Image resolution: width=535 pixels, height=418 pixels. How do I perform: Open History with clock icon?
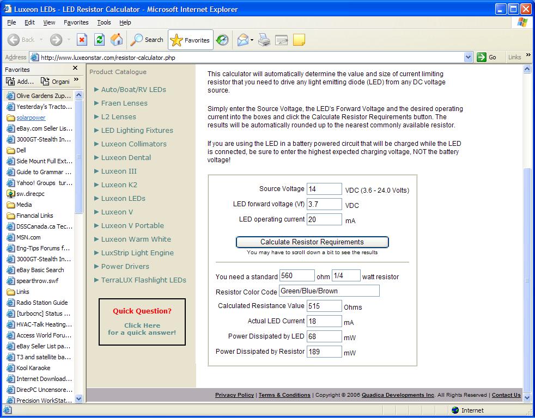pos(222,40)
